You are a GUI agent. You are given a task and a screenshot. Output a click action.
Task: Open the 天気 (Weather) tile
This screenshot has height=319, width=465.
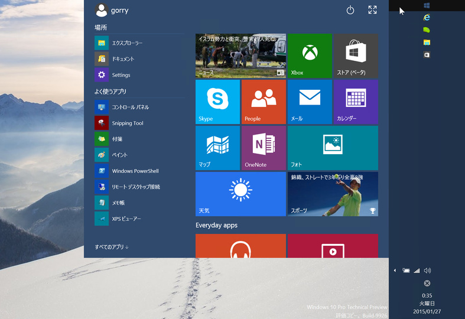[x=240, y=194]
